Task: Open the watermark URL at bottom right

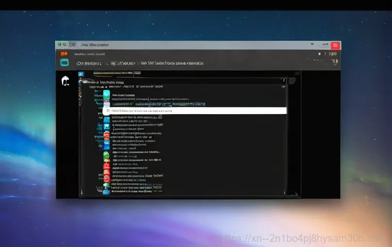Action: pos(304,238)
